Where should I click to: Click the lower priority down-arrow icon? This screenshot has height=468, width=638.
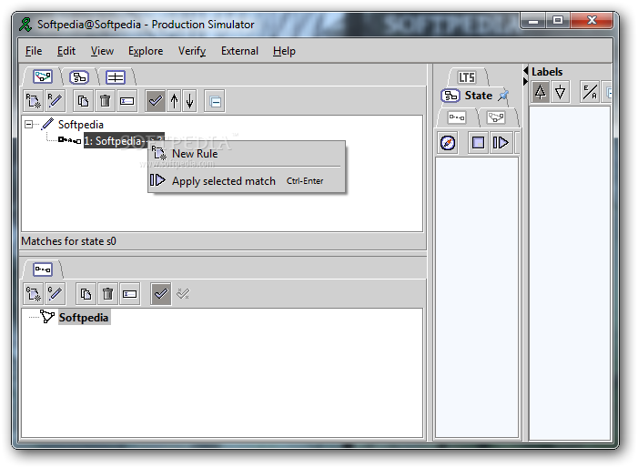pyautogui.click(x=189, y=100)
